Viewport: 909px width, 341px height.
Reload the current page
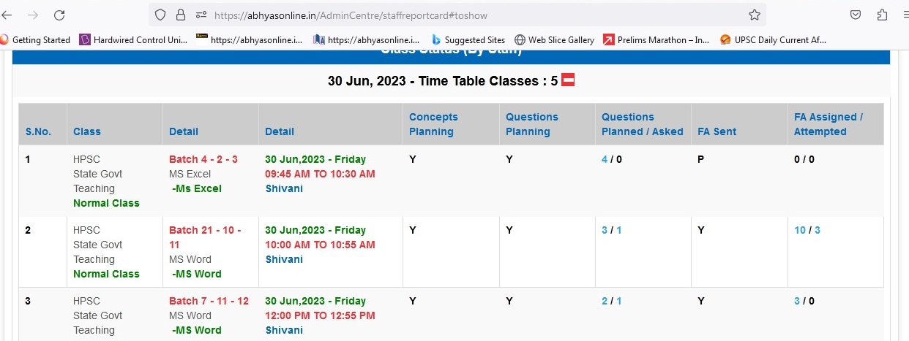59,15
